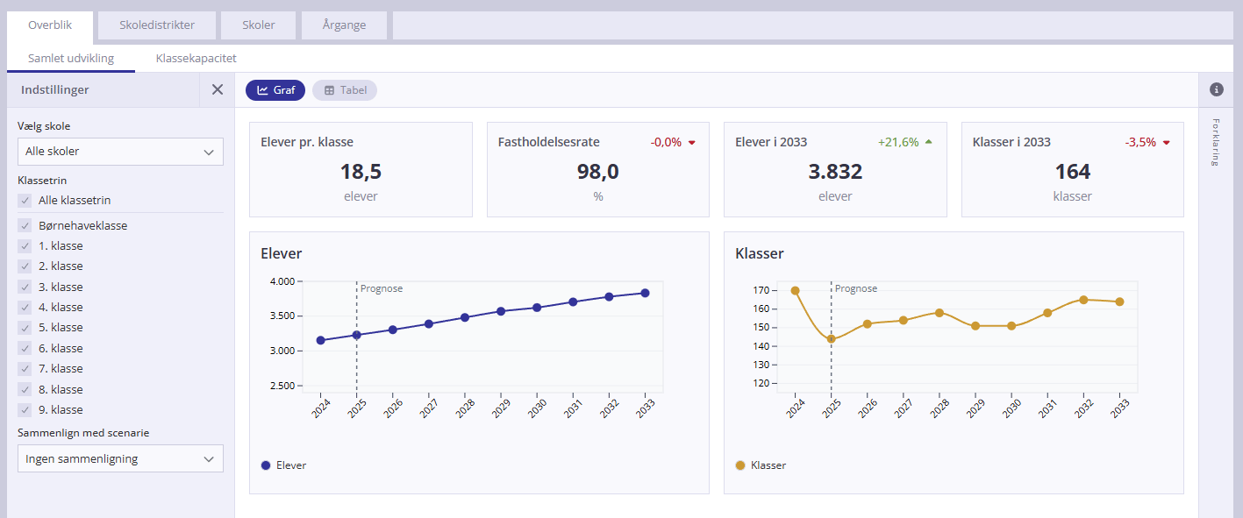This screenshot has height=518, width=1243.
Task: Open the Vælg skole dropdown
Action: 120,152
